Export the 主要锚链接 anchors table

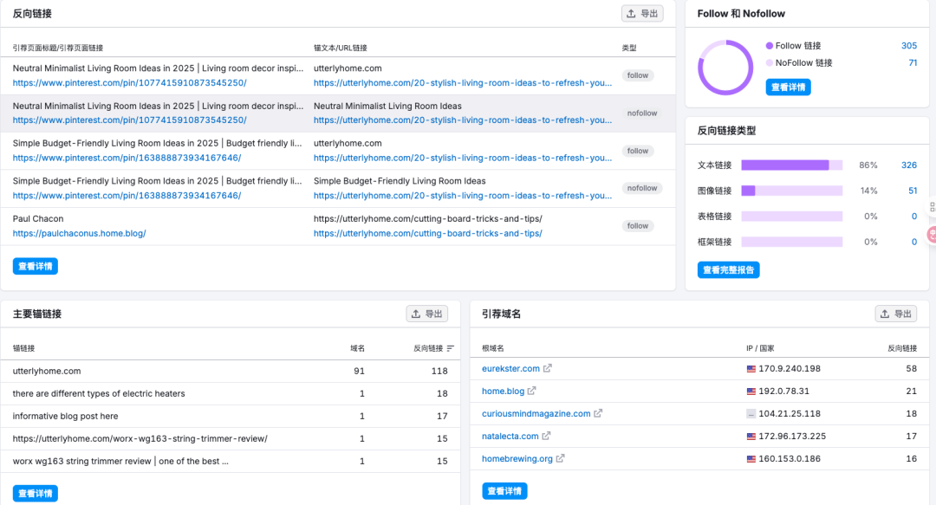click(x=427, y=314)
